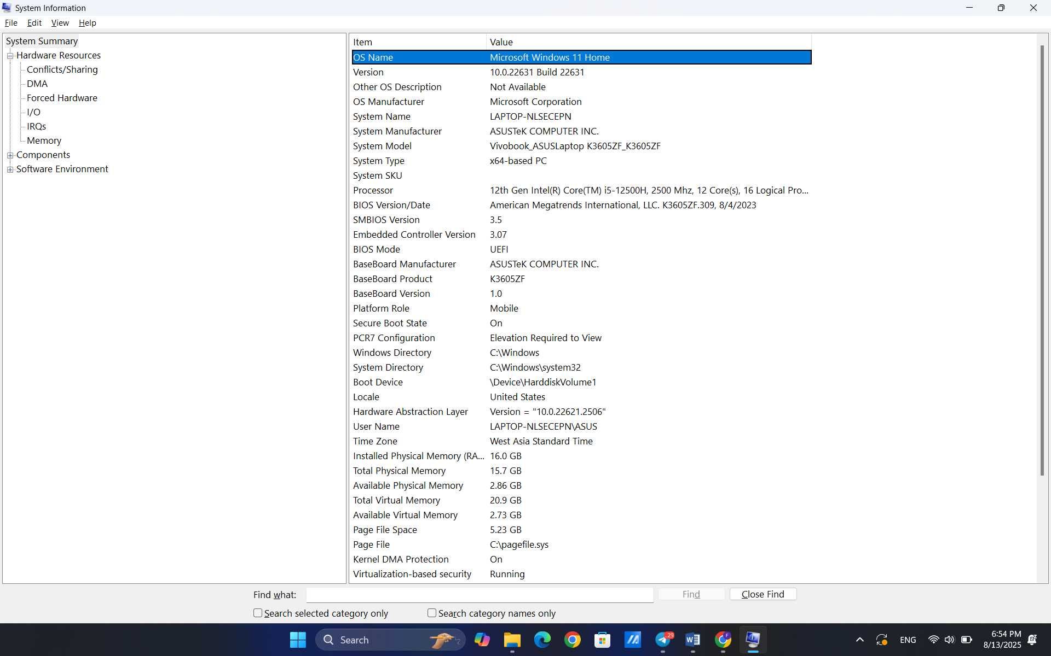Select the Time Zone row
Viewport: 1051px width, 656px height.
click(581, 441)
